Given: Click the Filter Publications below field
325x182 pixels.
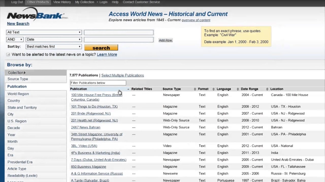Looking at the screenshot, I should click(x=98, y=83).
